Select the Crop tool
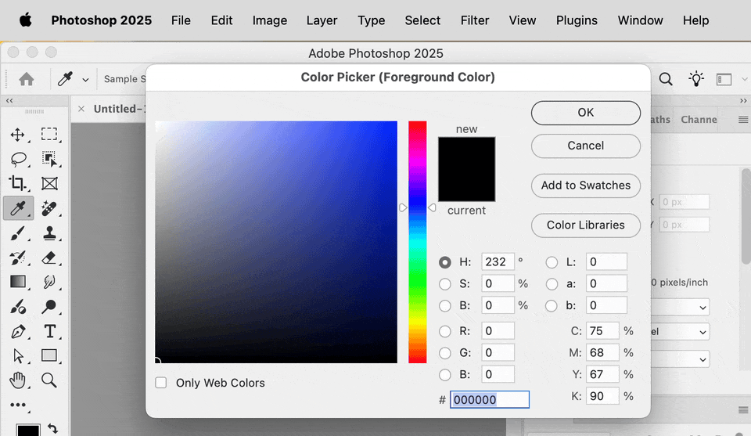 18,183
